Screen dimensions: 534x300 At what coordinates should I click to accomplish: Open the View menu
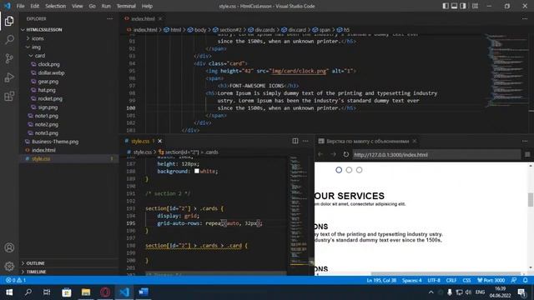pos(78,6)
